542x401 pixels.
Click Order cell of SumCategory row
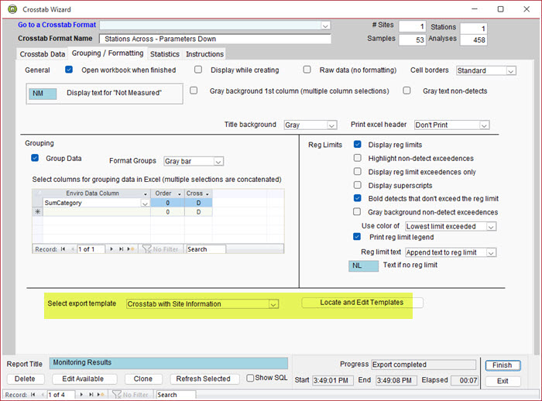(x=167, y=203)
